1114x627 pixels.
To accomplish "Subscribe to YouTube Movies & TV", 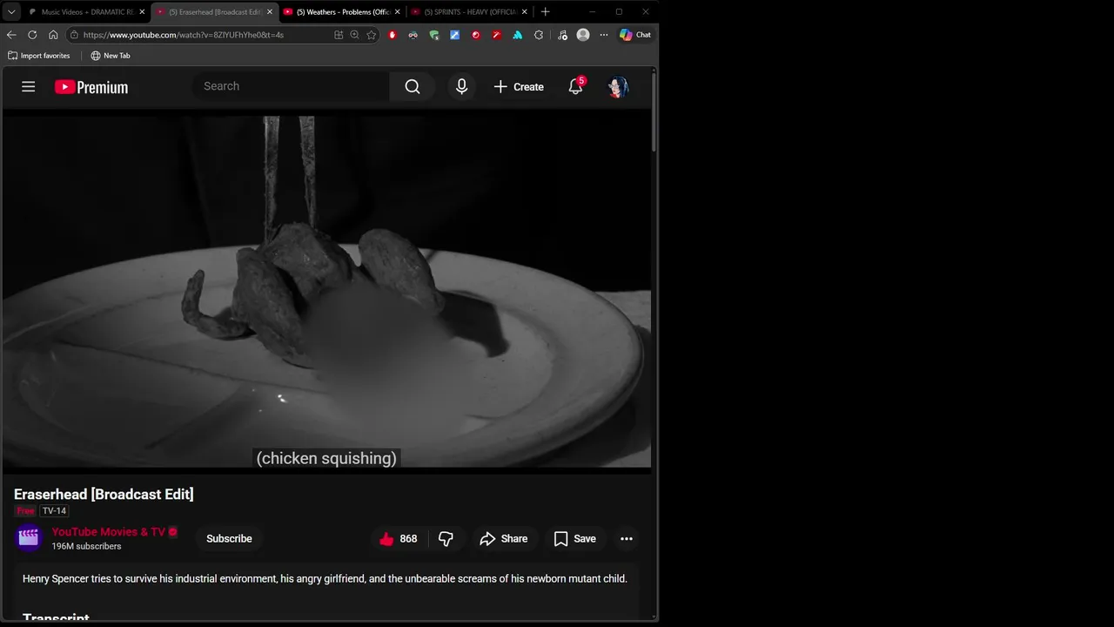I will (x=229, y=539).
